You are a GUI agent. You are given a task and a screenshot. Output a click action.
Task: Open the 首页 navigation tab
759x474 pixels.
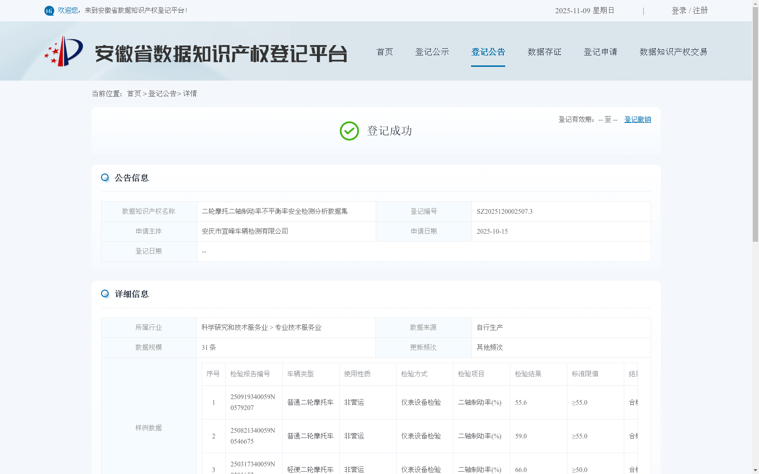pyautogui.click(x=385, y=52)
